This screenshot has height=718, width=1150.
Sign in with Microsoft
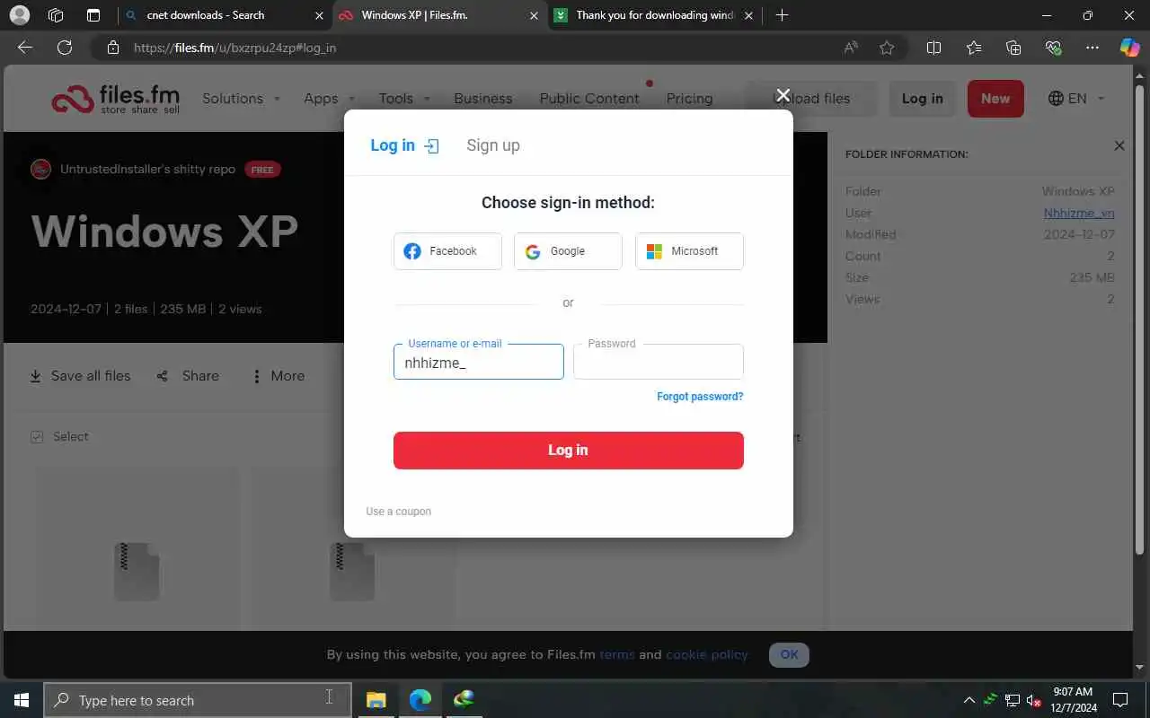click(689, 251)
